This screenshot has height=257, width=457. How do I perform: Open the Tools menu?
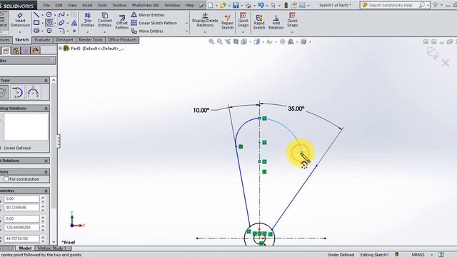(102, 5)
